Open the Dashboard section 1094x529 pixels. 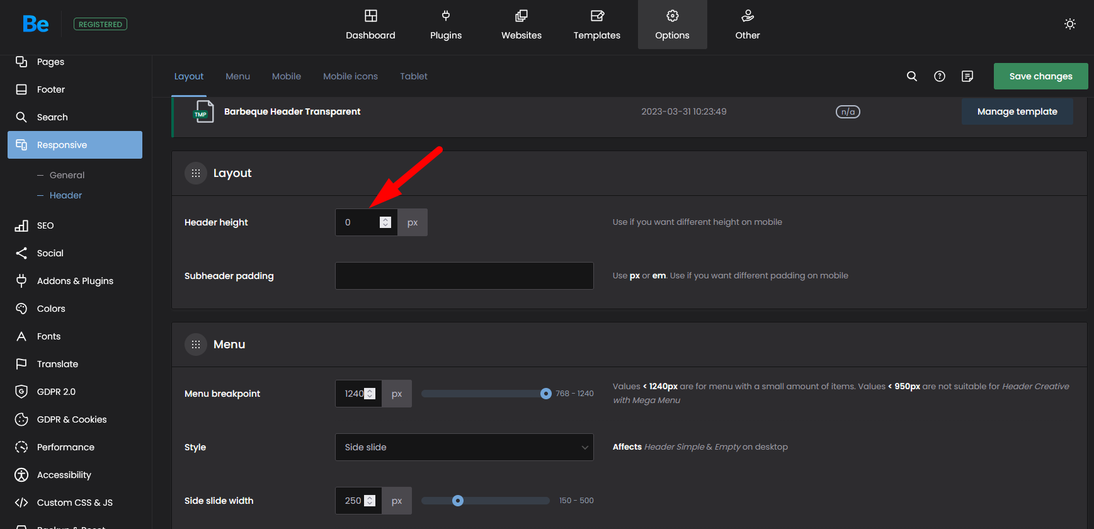[370, 25]
